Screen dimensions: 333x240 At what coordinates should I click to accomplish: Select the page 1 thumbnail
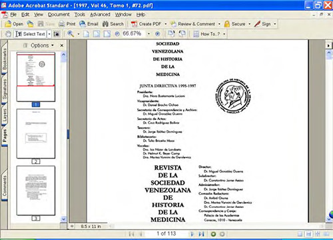36,77
